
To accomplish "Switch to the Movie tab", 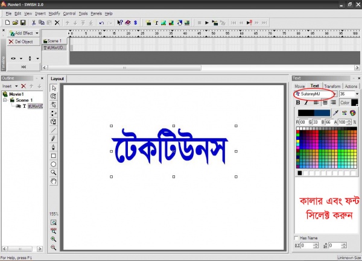I will tap(300, 86).
